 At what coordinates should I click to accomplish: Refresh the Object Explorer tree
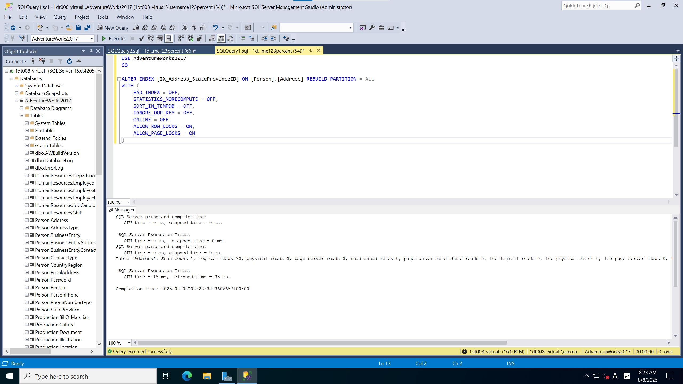pos(69,61)
